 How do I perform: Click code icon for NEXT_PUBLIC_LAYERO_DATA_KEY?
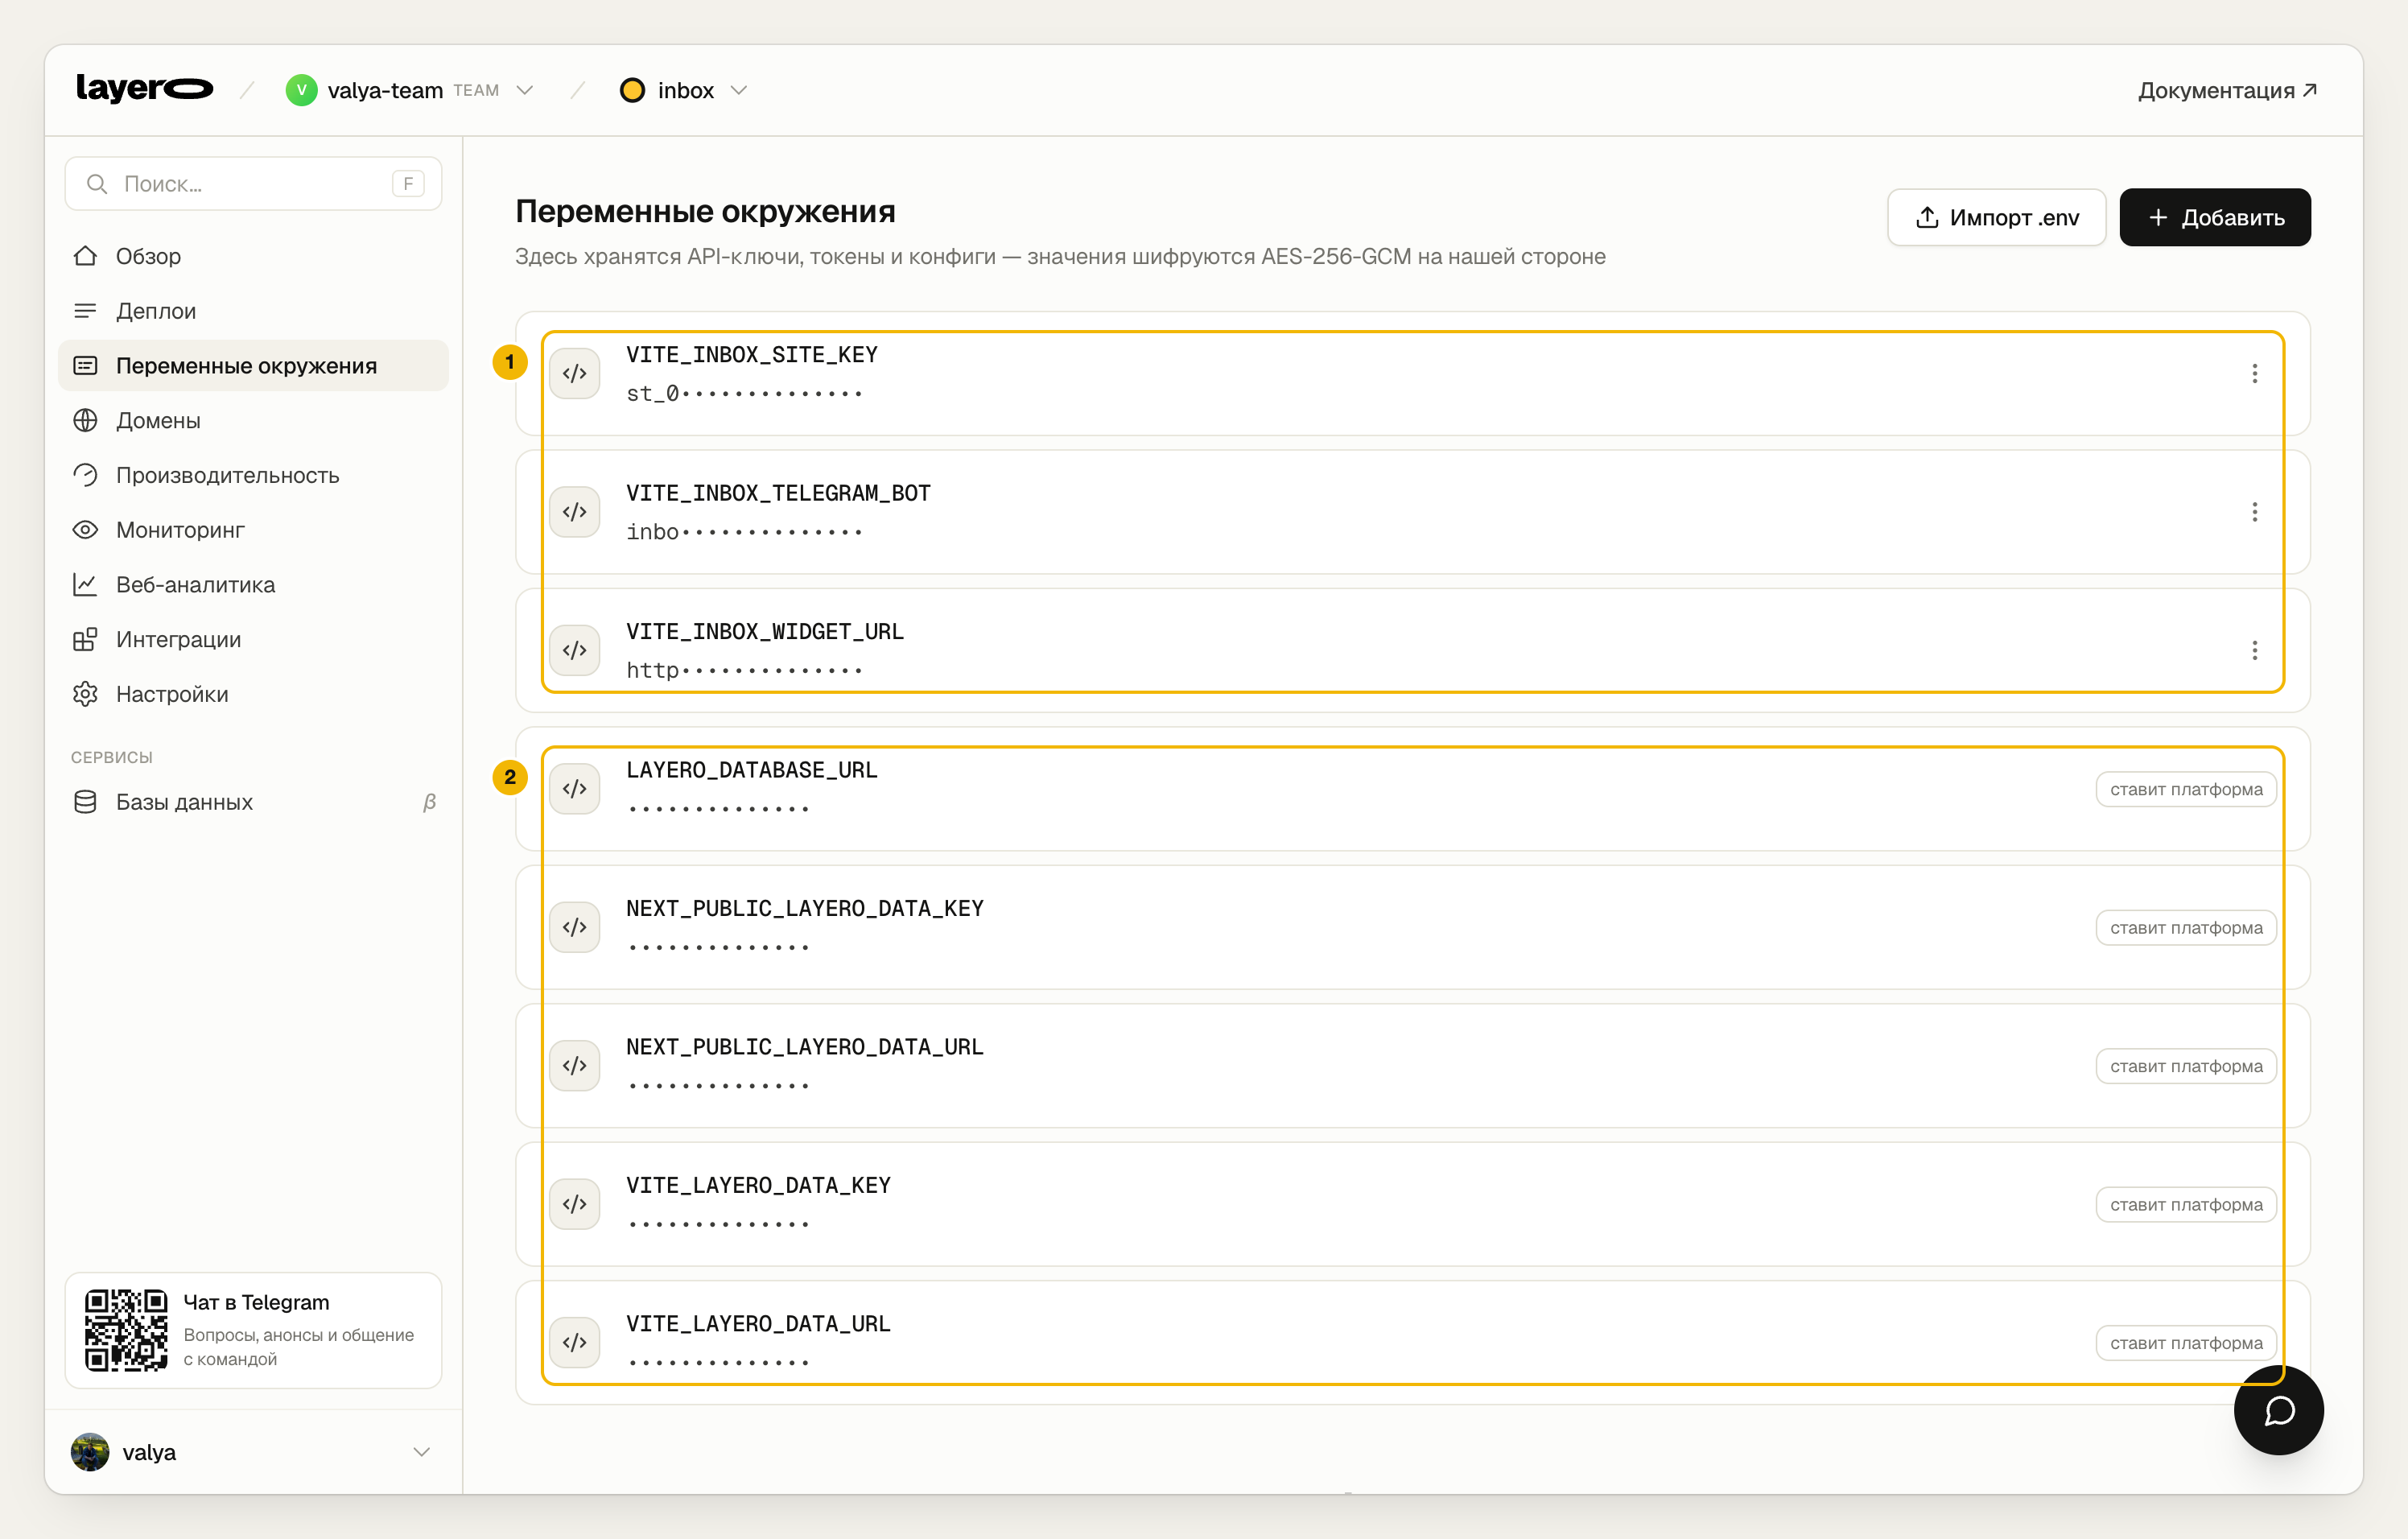coord(574,927)
